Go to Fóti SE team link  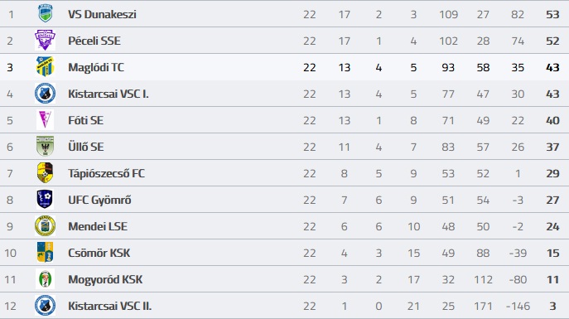[85, 120]
